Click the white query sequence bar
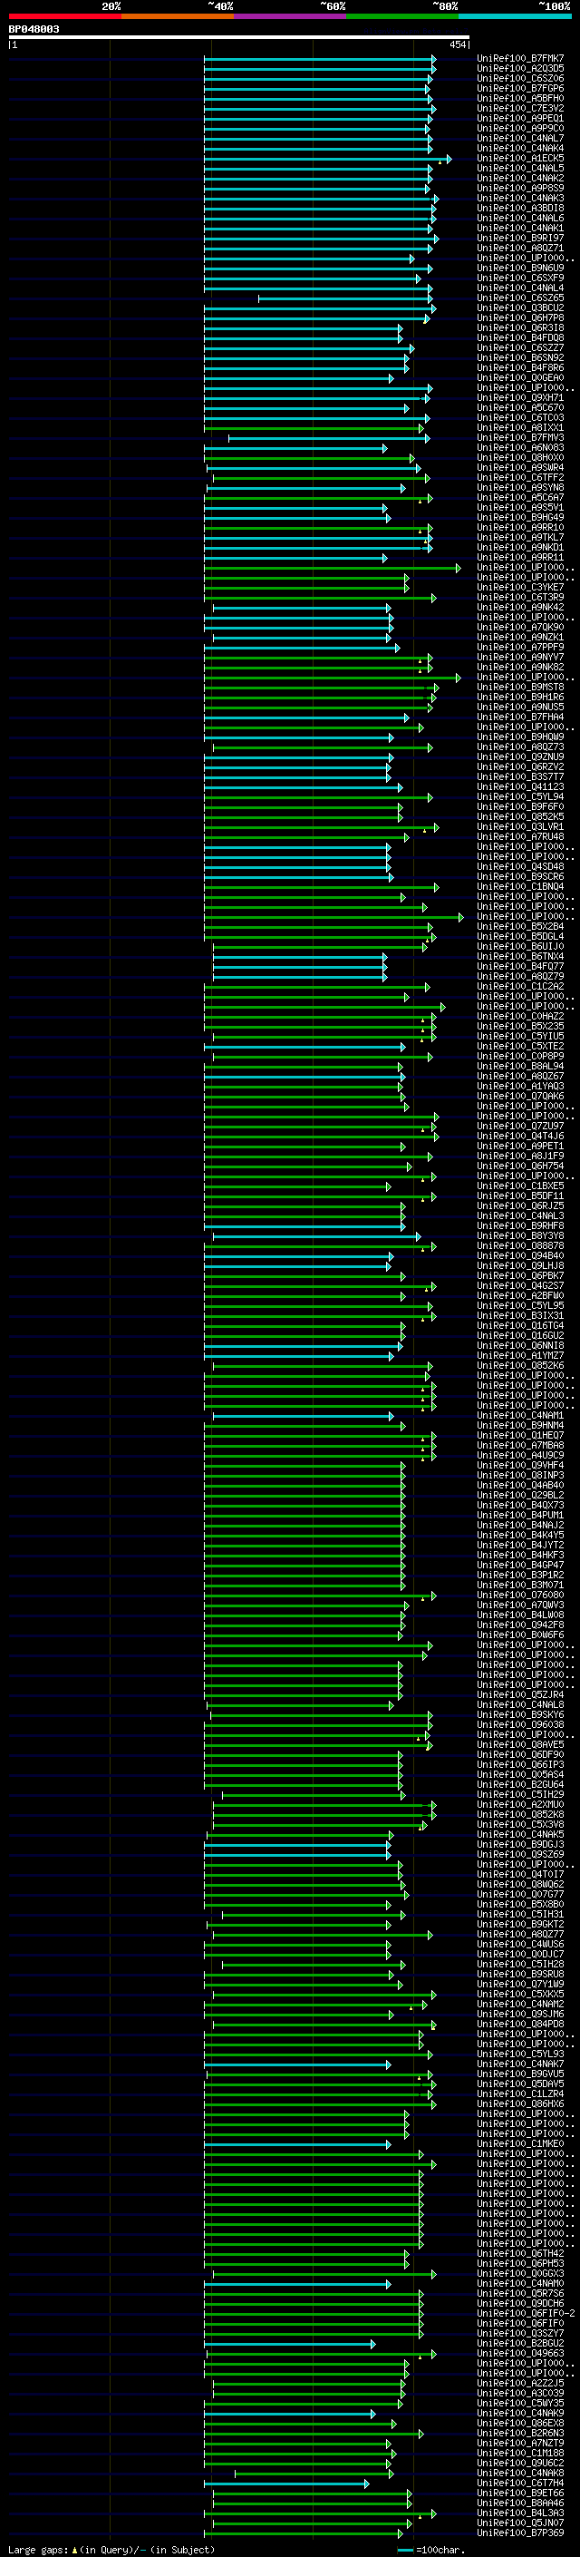The width and height of the screenshot is (580, 2557). coord(239,38)
